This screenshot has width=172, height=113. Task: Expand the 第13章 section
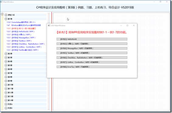coord(6,96)
